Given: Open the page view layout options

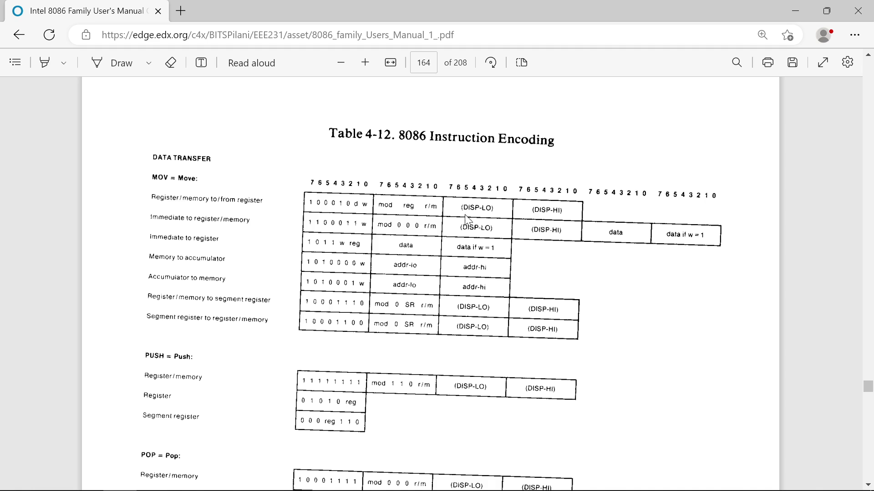Looking at the screenshot, I should 522,62.
